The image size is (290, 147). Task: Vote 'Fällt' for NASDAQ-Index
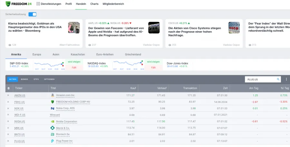(x=153, y=68)
